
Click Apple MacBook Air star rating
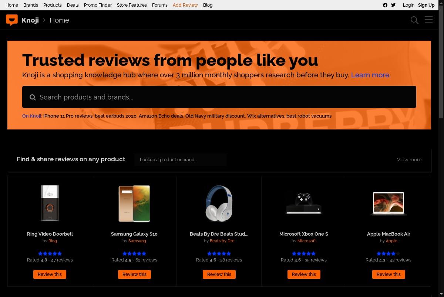(x=388, y=253)
